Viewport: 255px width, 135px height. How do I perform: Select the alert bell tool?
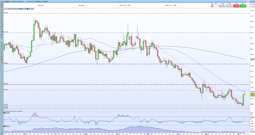2,10
